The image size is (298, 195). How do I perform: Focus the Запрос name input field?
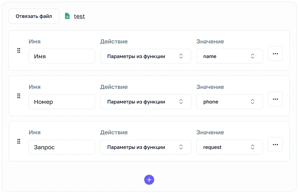click(x=62, y=147)
